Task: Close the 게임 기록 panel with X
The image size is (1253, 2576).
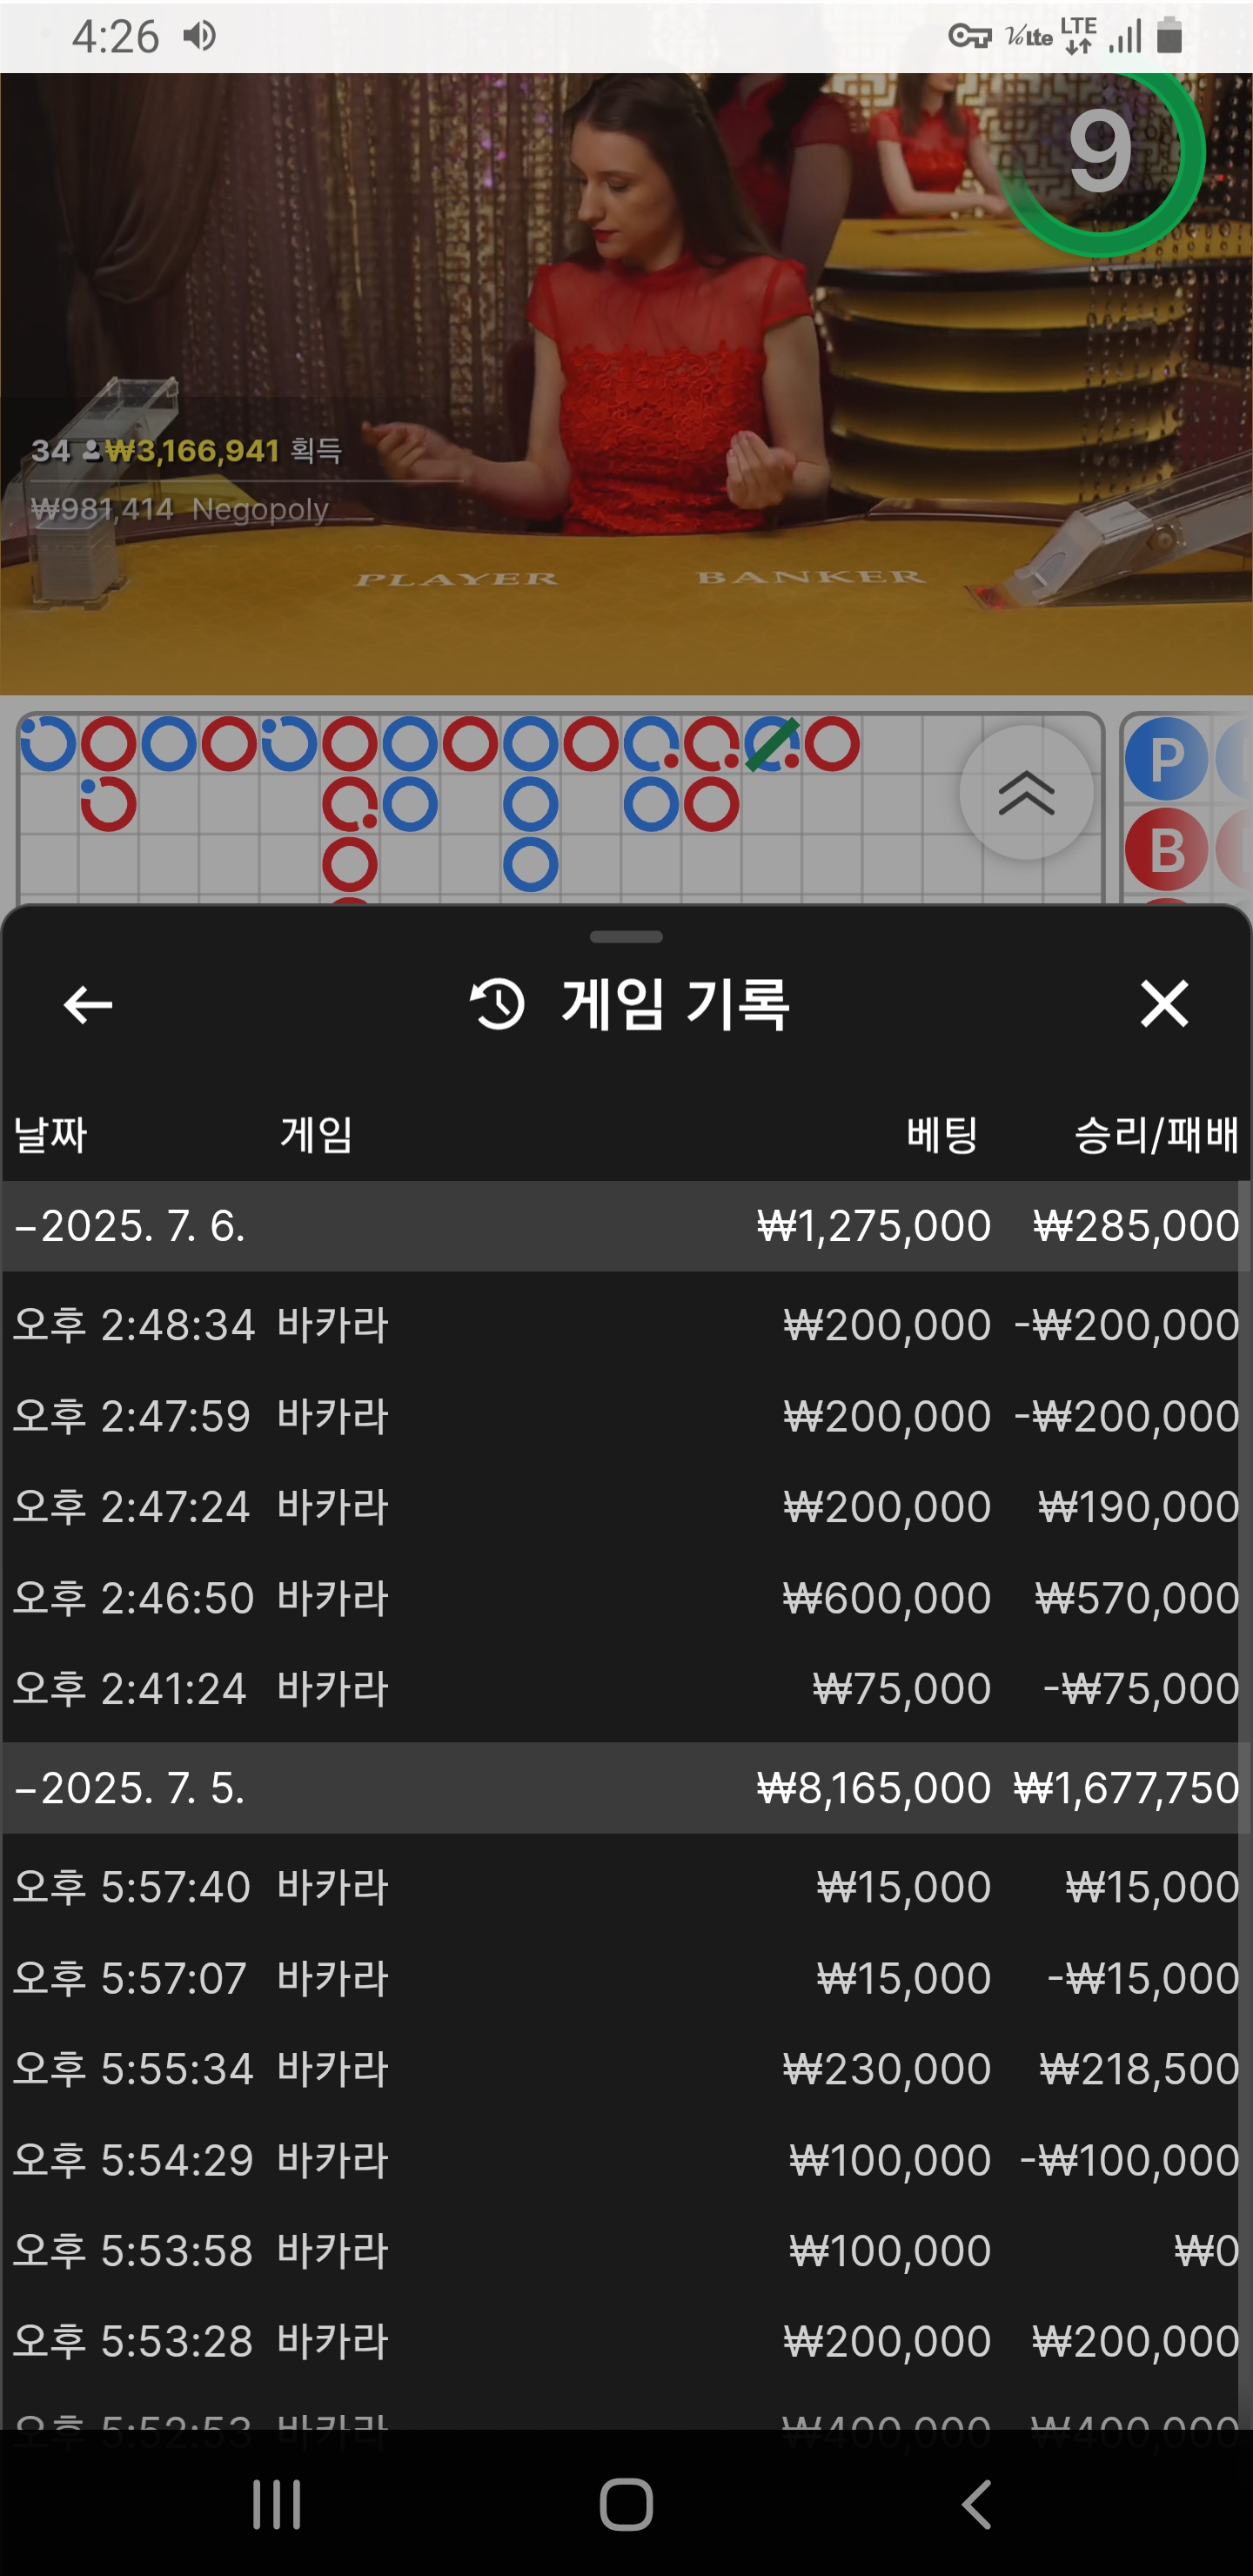Action: point(1164,1003)
